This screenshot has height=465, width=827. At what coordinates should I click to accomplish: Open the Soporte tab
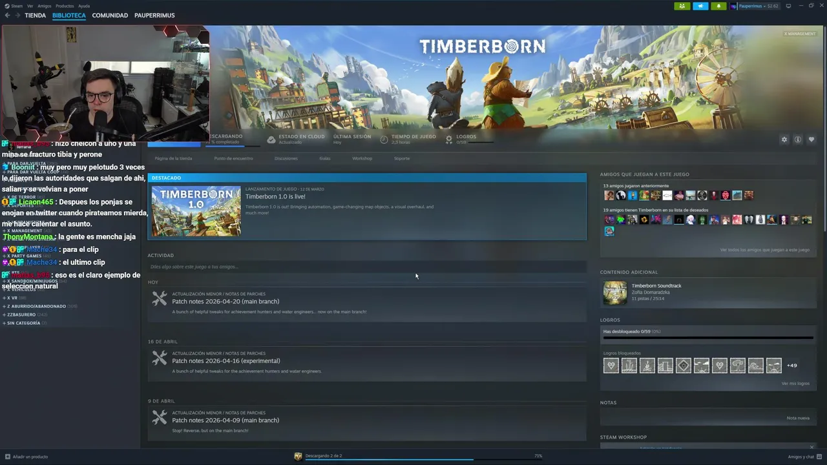(x=402, y=158)
